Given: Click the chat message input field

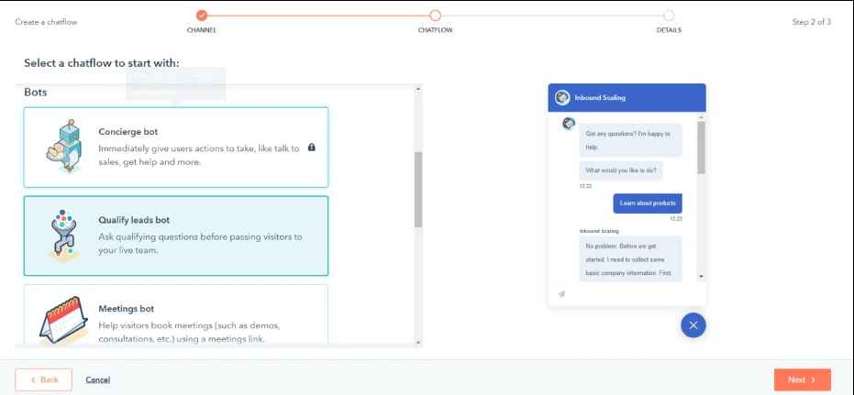Looking at the screenshot, I should tap(627, 294).
